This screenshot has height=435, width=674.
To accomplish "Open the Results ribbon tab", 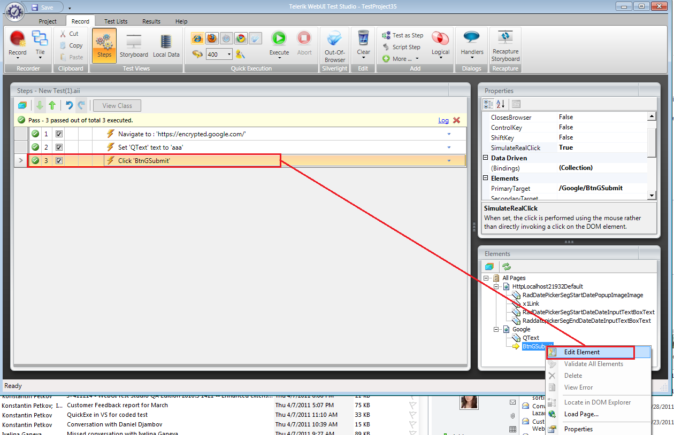I will coord(151,21).
